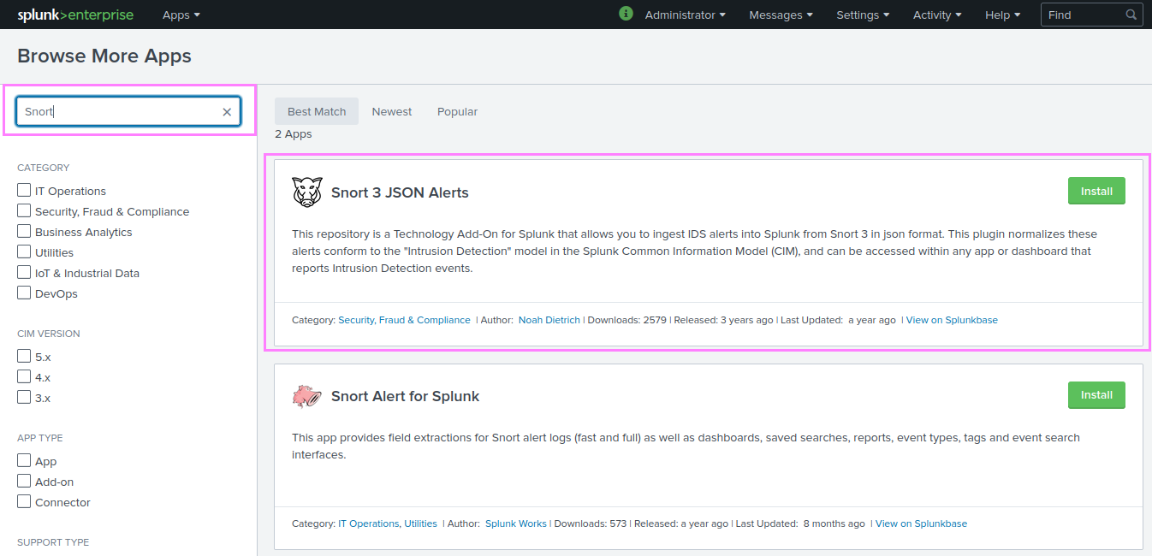Switch to the Popular tab
Image resolution: width=1152 pixels, height=556 pixels.
(457, 111)
